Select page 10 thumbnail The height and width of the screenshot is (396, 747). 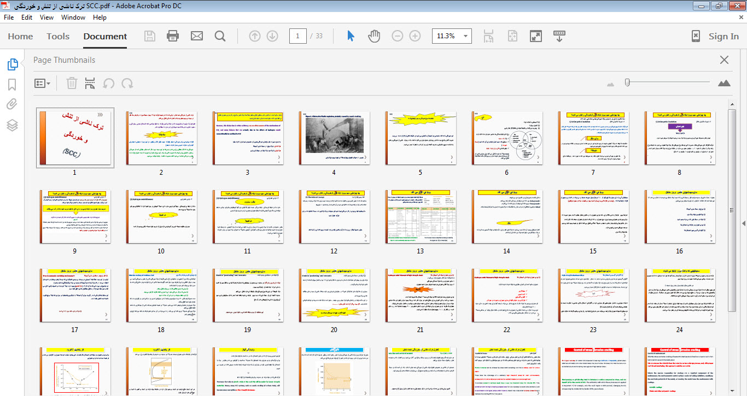coord(161,216)
